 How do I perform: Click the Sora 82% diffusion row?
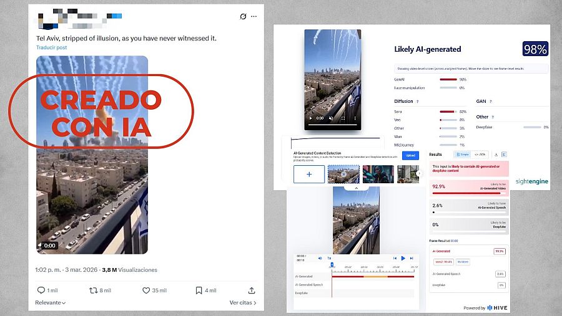pyautogui.click(x=430, y=112)
